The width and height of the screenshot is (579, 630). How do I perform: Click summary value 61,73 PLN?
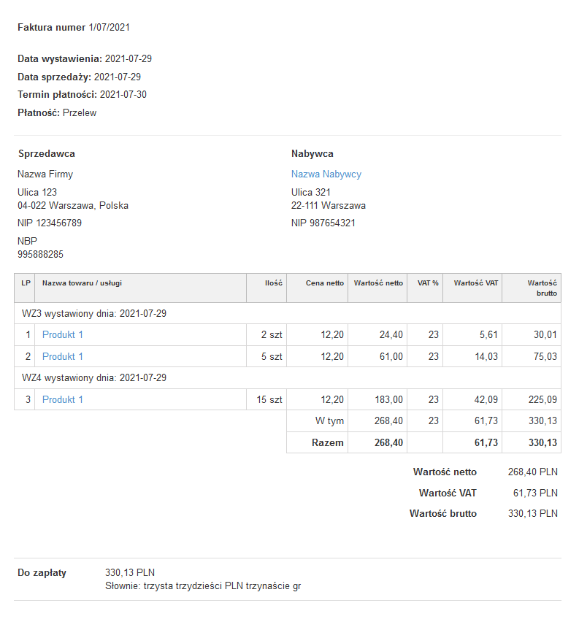tap(535, 493)
